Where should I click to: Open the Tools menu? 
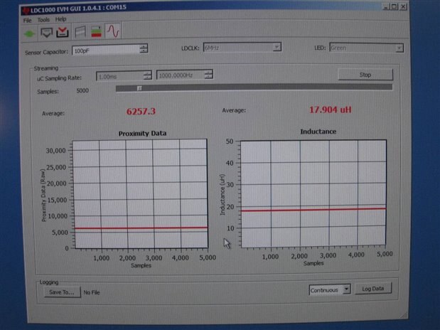(x=43, y=20)
